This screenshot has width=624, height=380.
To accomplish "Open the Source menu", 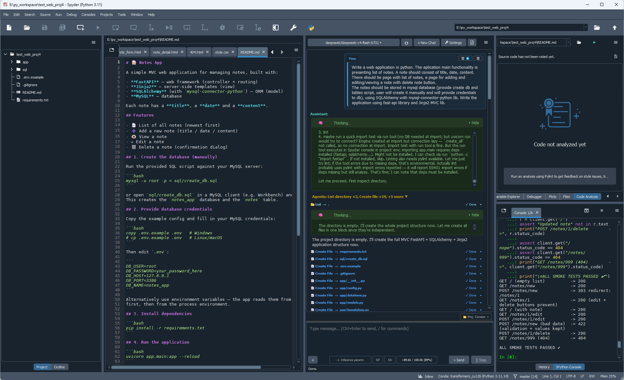I will pyautogui.click(x=45, y=15).
